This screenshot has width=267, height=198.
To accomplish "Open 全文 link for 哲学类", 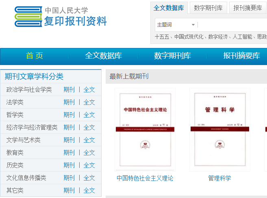I will point(89,115).
